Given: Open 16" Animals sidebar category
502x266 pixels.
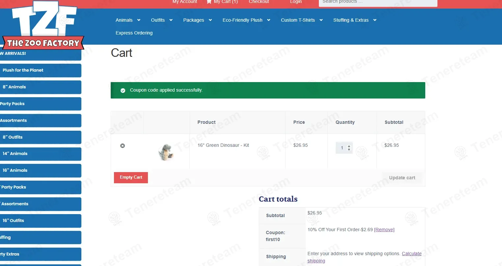Looking at the screenshot, I should coord(41,170).
